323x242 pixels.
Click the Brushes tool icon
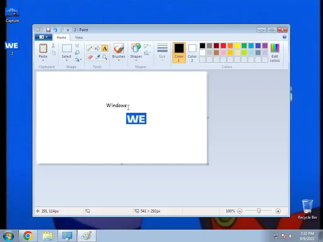119,48
